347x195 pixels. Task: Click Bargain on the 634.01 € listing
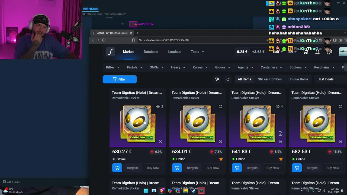pyautogui.click(x=192, y=168)
